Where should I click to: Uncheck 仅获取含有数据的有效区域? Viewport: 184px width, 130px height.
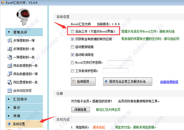pos(72,39)
